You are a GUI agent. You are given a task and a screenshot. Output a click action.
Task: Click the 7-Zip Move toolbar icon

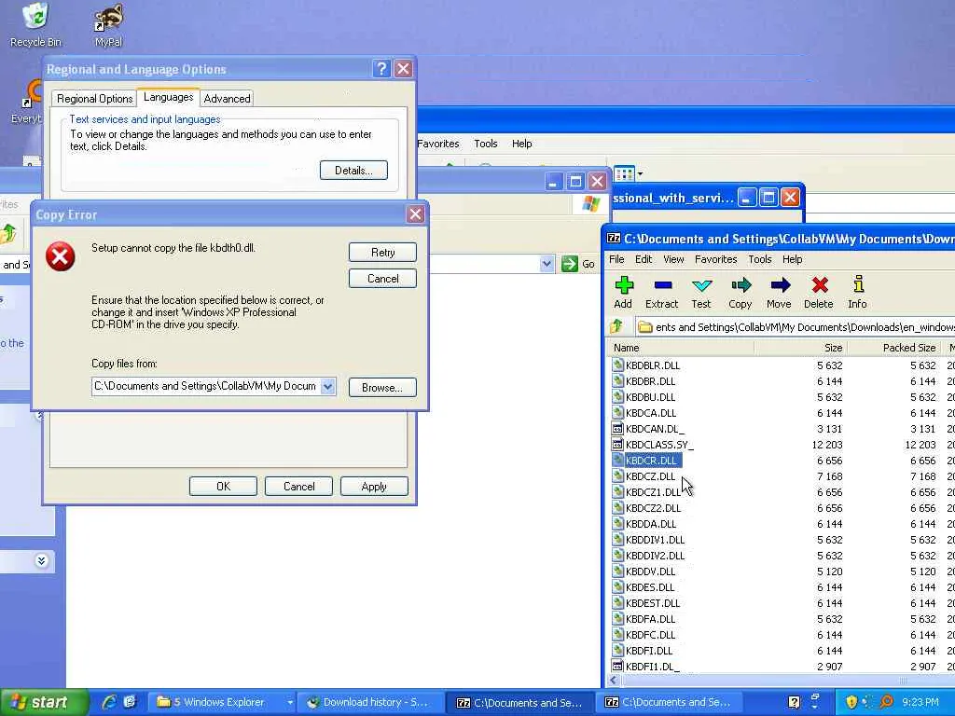coord(779,292)
